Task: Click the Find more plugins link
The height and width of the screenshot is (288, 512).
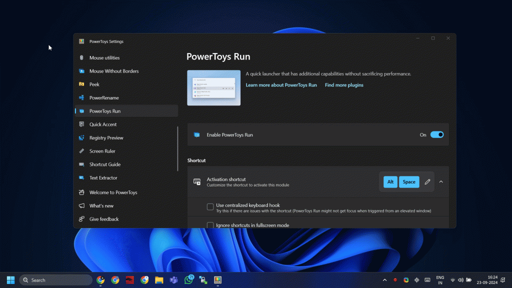Action: [x=344, y=85]
